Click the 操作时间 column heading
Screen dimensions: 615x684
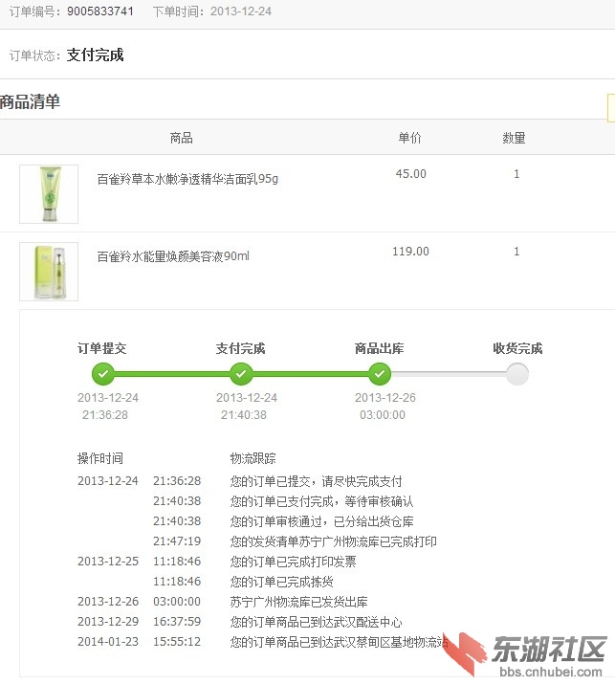pos(100,458)
